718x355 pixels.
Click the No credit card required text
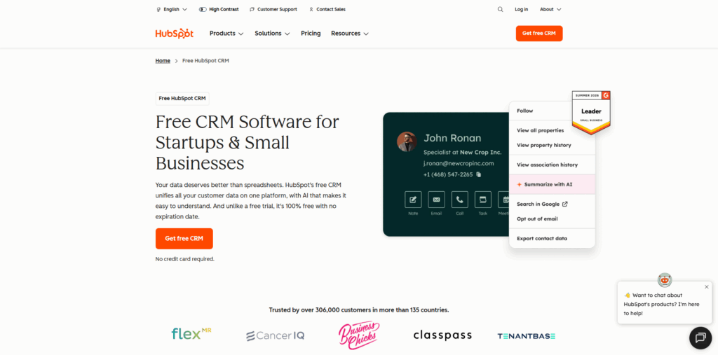click(185, 259)
